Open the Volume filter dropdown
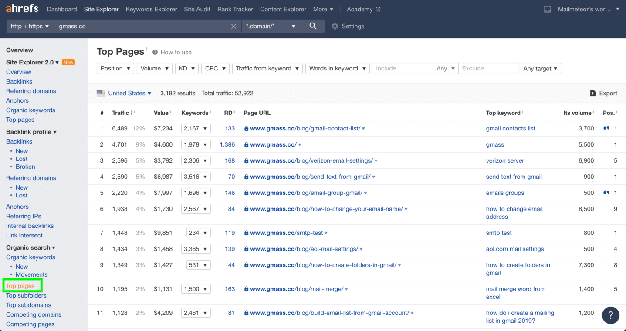This screenshot has height=331, width=626. [155, 68]
